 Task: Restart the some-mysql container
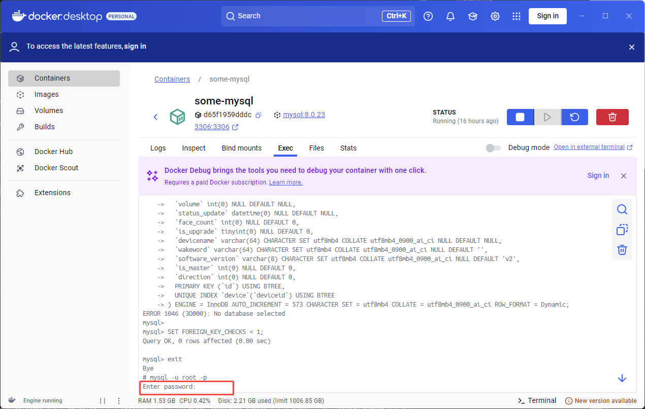(x=574, y=117)
